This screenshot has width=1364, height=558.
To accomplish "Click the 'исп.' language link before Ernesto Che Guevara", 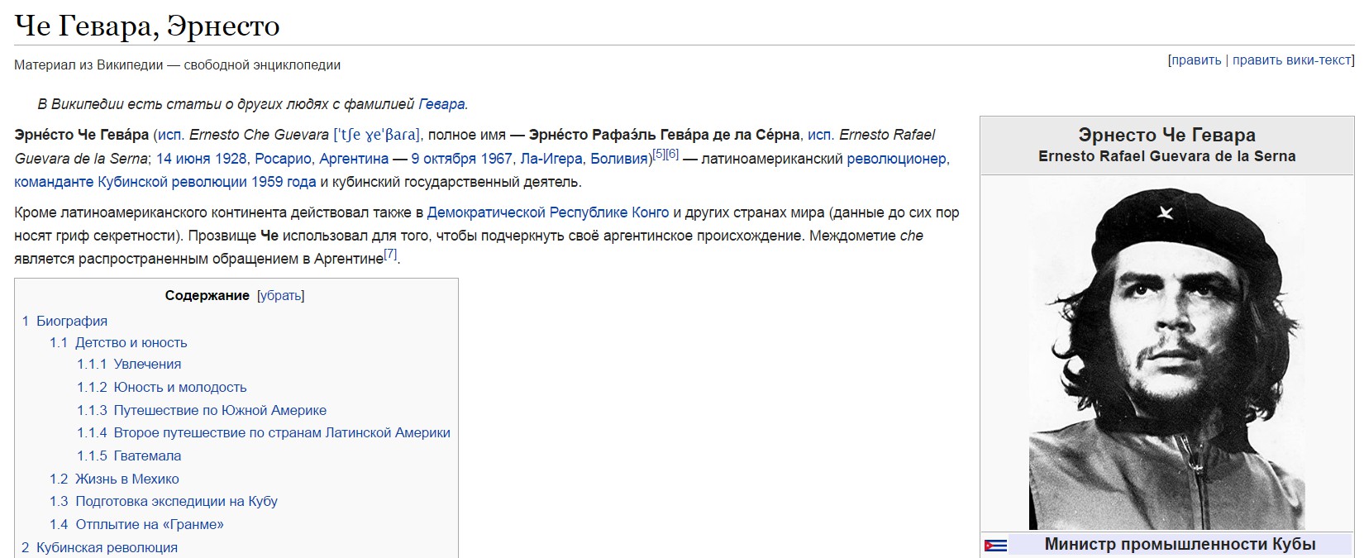I will tap(171, 135).
